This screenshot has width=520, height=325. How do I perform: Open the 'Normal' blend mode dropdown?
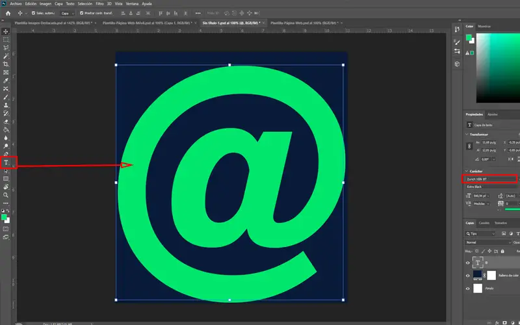(487, 242)
